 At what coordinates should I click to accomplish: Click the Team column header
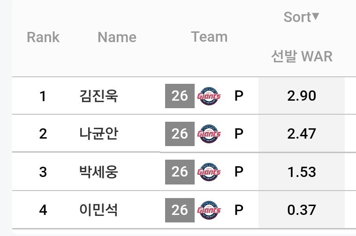point(209,37)
